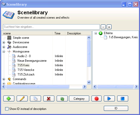Select the TS5 Vierecke scene

click(26, 70)
